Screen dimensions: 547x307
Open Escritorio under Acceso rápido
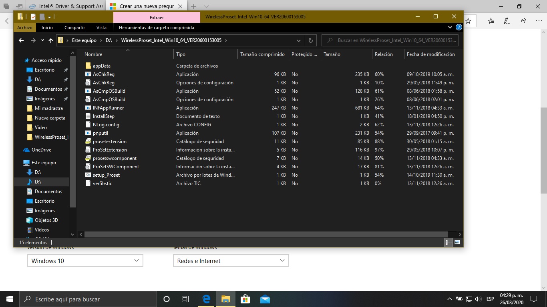tap(44, 70)
